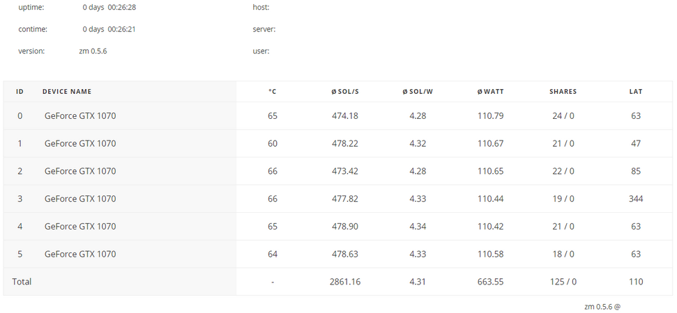Click the version value zm 0.5.6
This screenshot has width=677, height=313.
93,51
